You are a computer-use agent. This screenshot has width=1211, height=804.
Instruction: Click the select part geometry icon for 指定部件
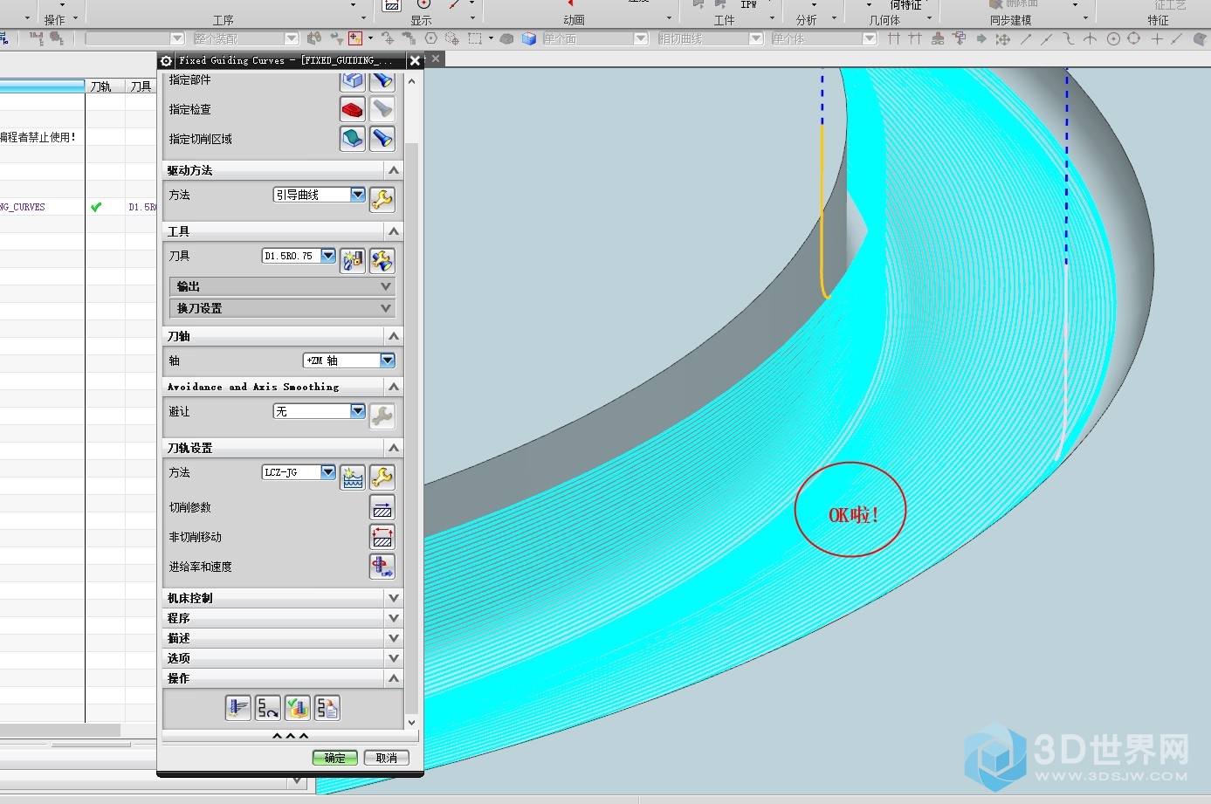(x=353, y=80)
